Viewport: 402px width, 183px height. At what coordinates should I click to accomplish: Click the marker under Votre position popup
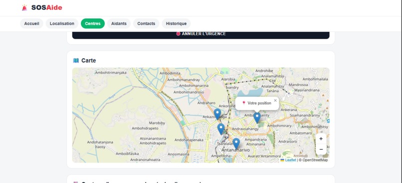pos(257,118)
